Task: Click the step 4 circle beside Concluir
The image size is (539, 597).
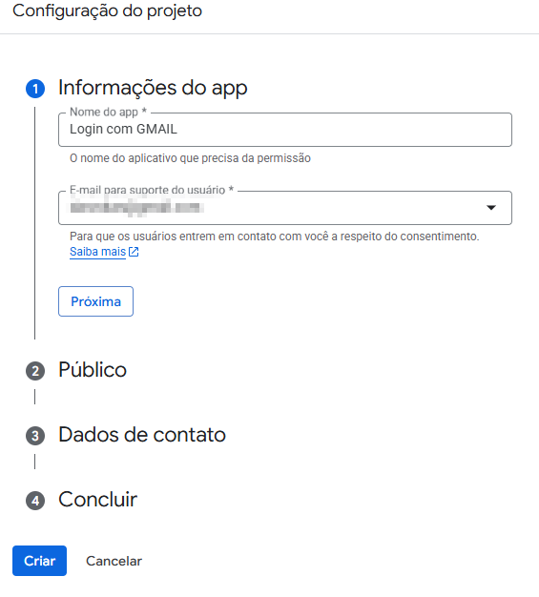Action: [35, 501]
